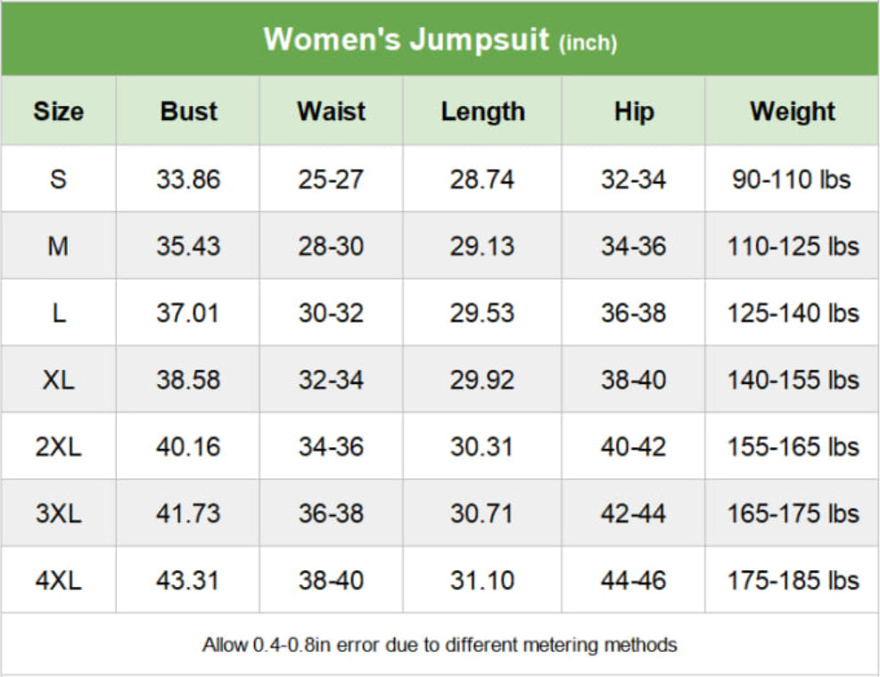Select the XL size row label
This screenshot has width=880, height=677.
point(58,380)
